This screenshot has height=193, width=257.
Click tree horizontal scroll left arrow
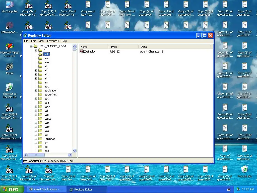(25, 155)
